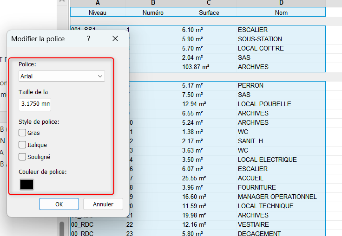
Task: Open the Police font dropdown showing Arial
Action: click(x=62, y=76)
